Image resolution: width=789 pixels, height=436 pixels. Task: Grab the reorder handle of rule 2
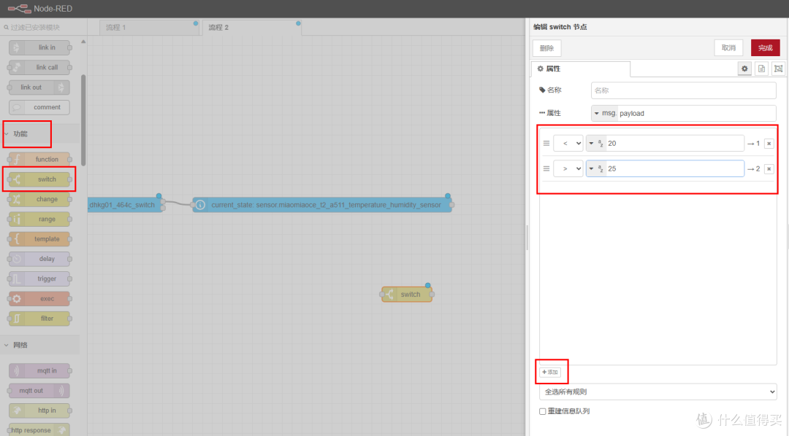pyautogui.click(x=546, y=168)
